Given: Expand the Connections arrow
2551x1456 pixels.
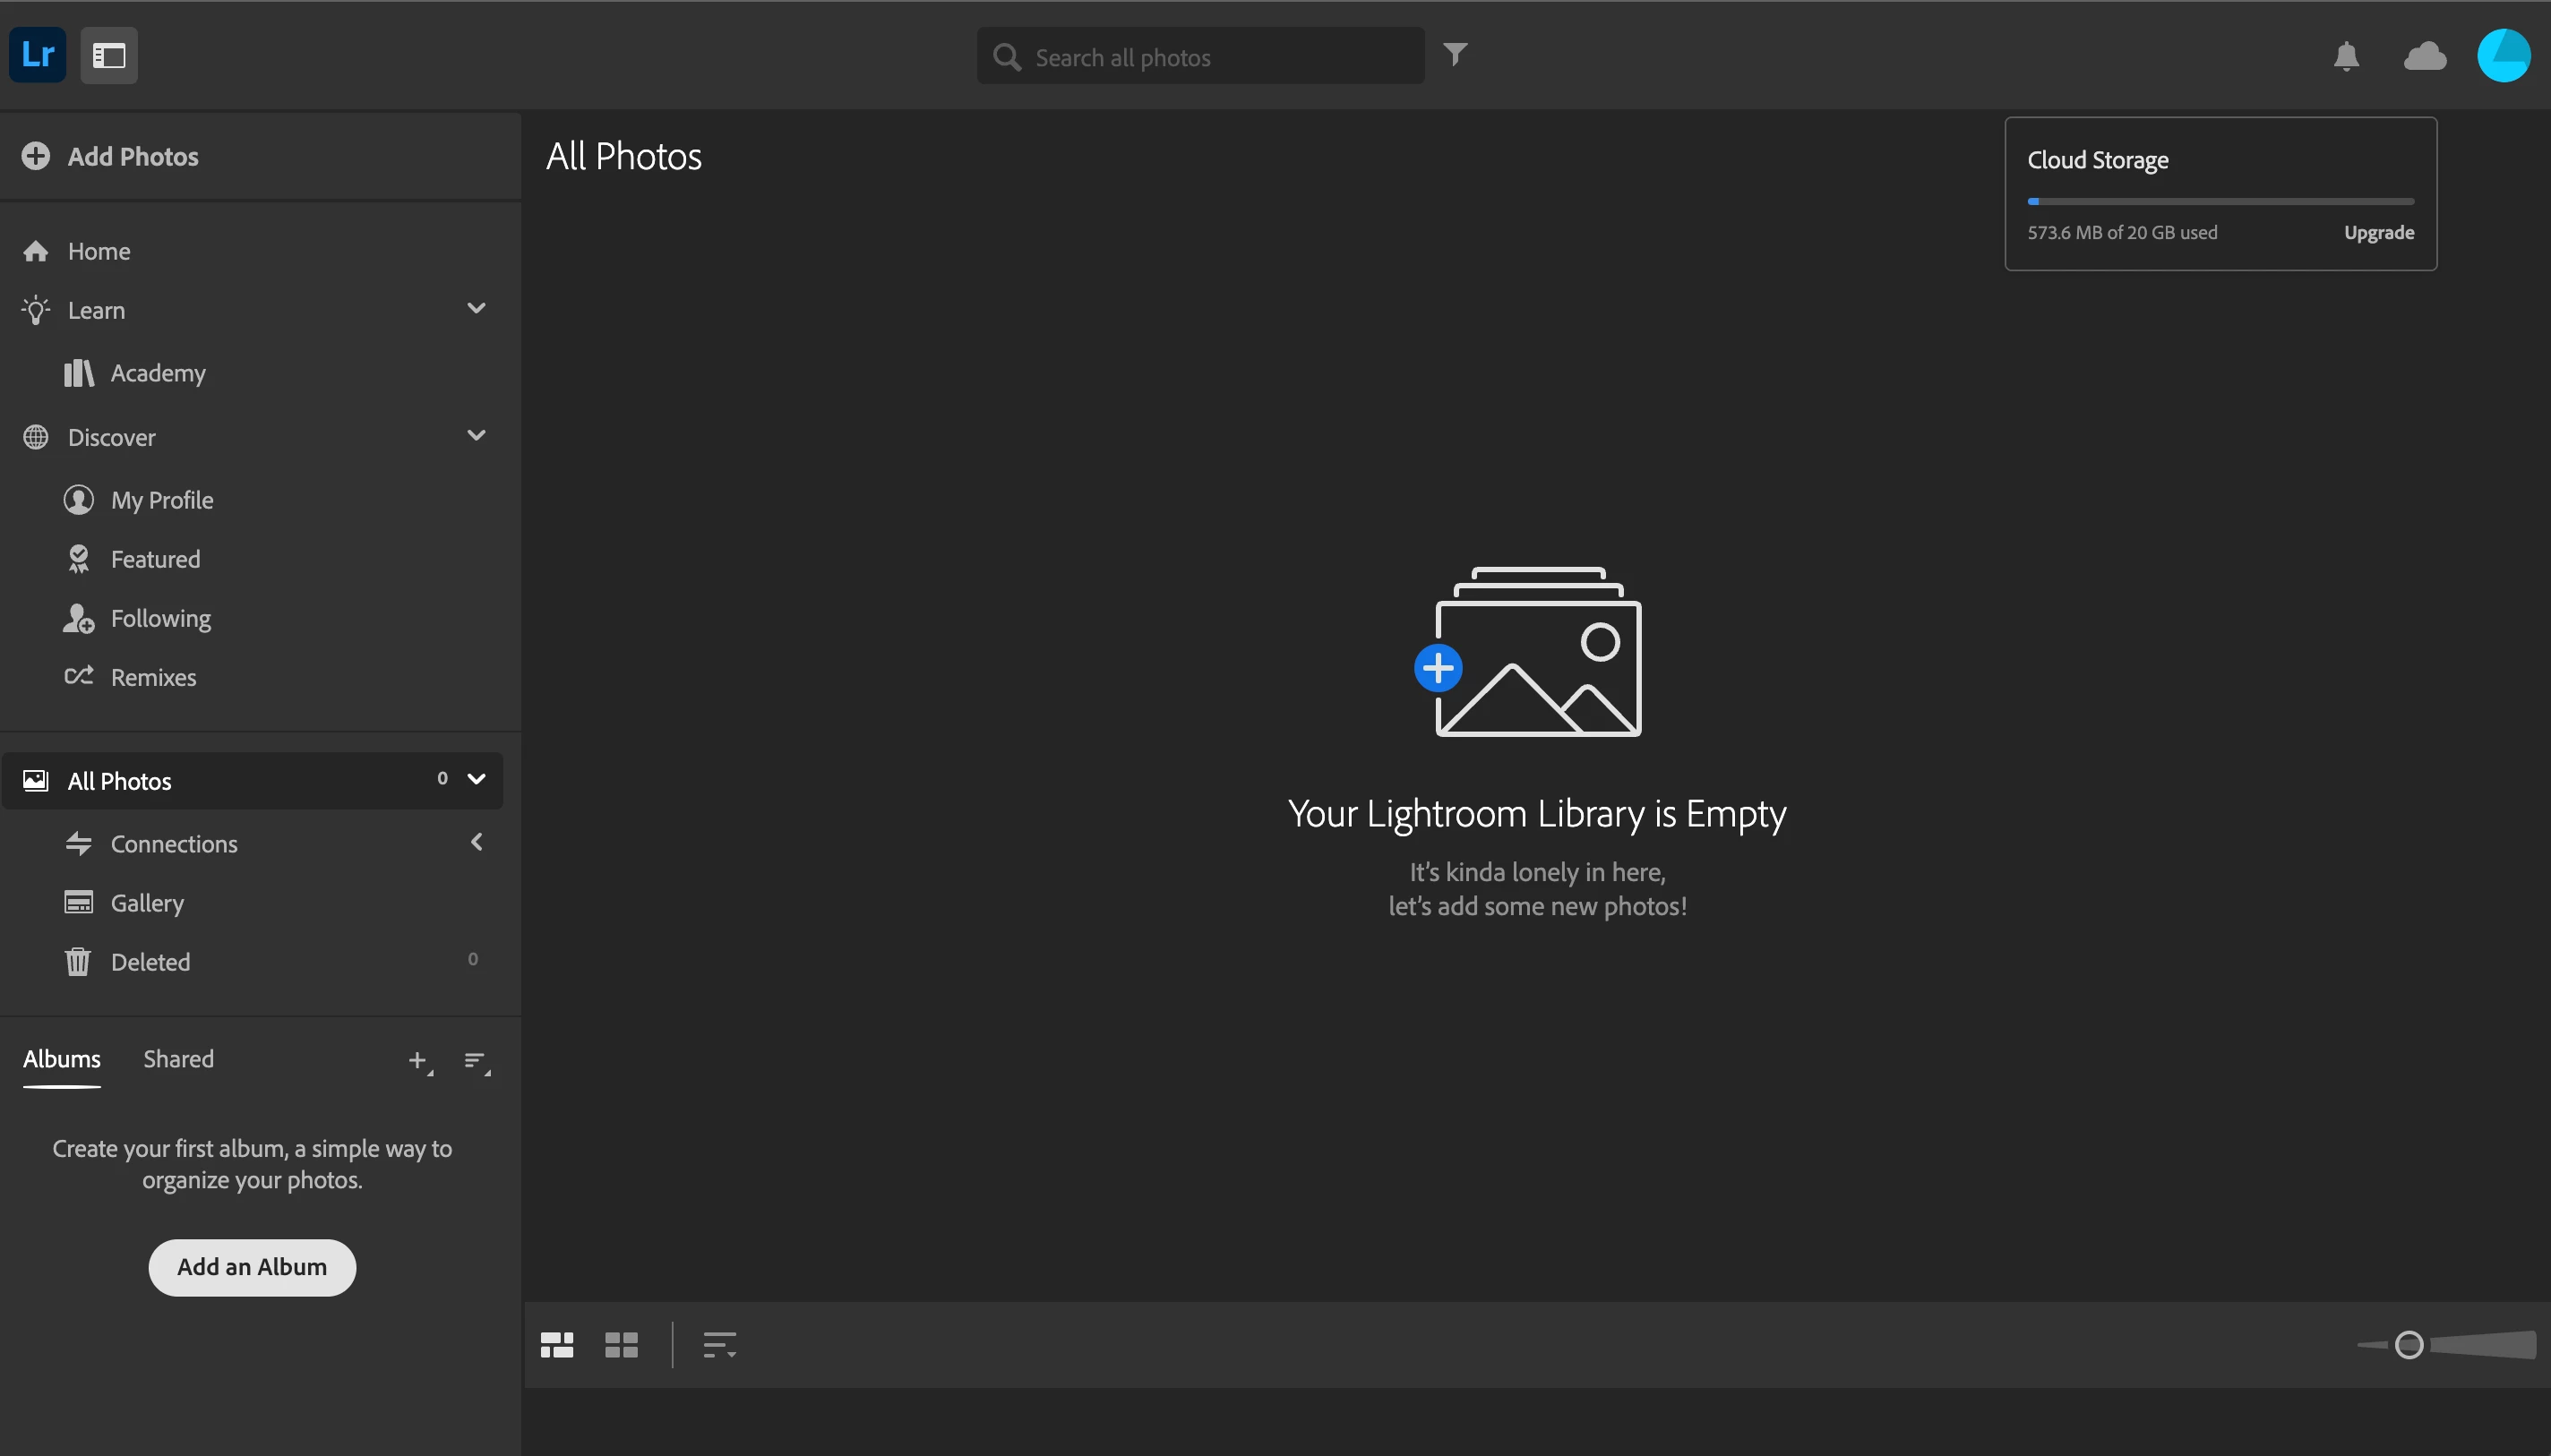Looking at the screenshot, I should coord(476,843).
